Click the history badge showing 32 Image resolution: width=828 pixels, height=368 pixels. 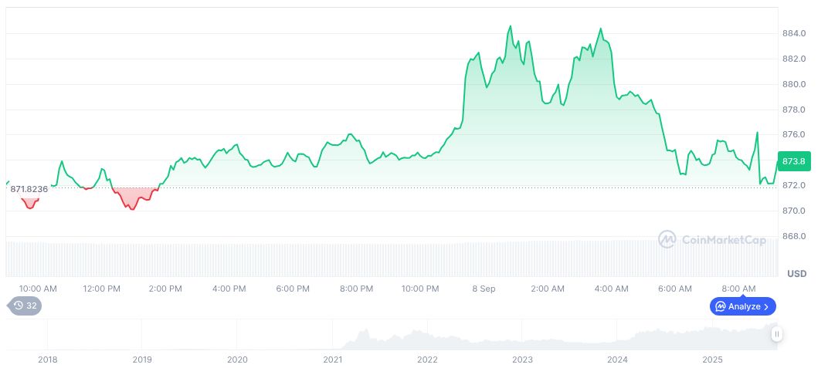pos(25,306)
